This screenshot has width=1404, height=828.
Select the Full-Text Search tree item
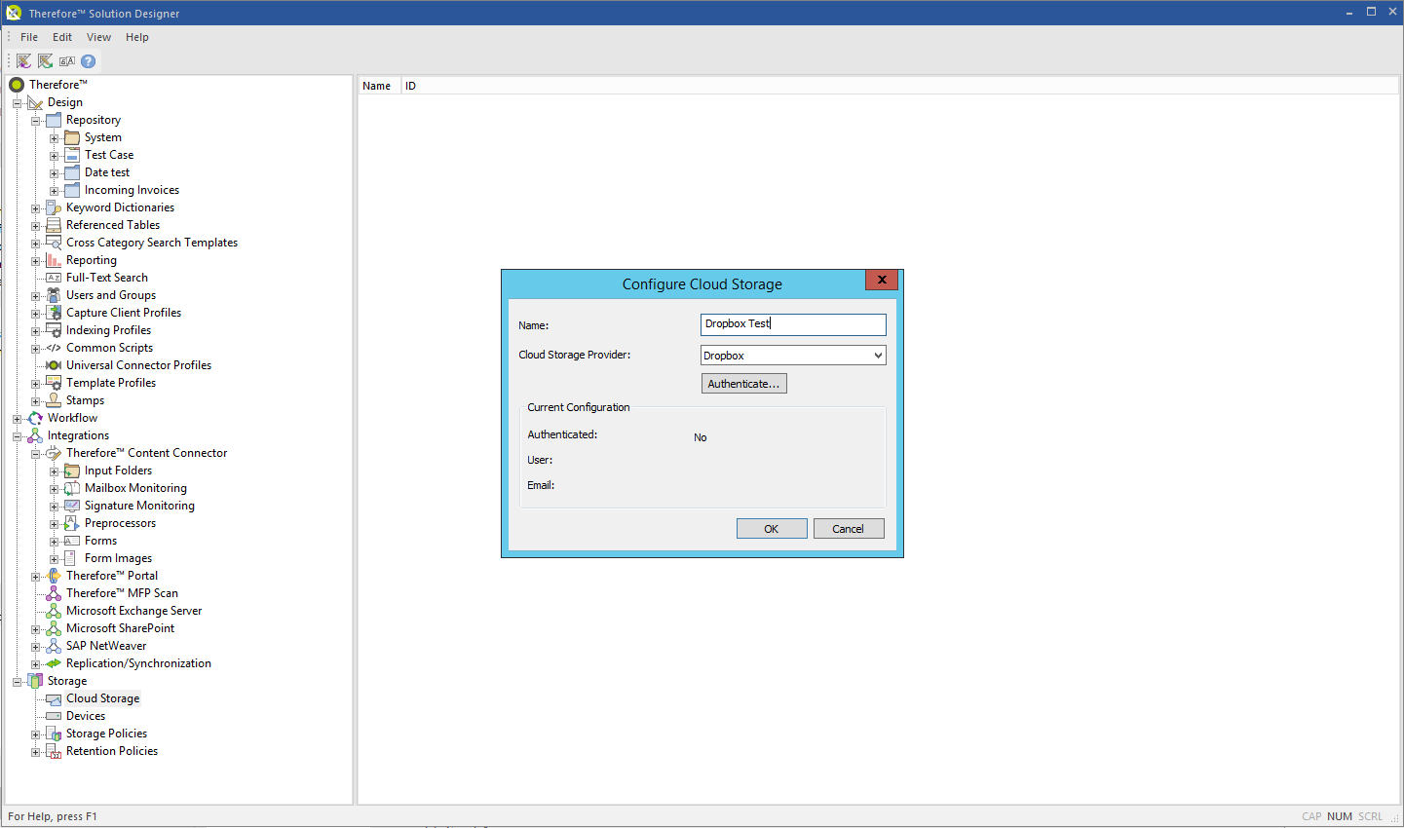point(106,277)
